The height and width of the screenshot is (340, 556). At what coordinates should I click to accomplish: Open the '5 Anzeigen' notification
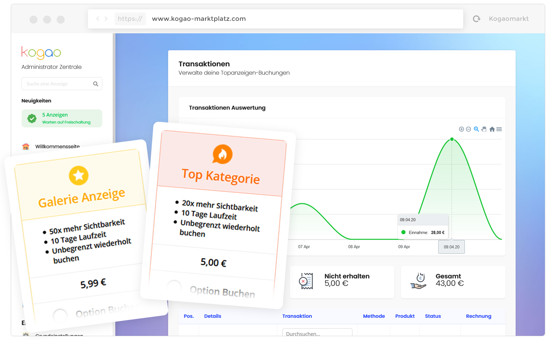(62, 118)
